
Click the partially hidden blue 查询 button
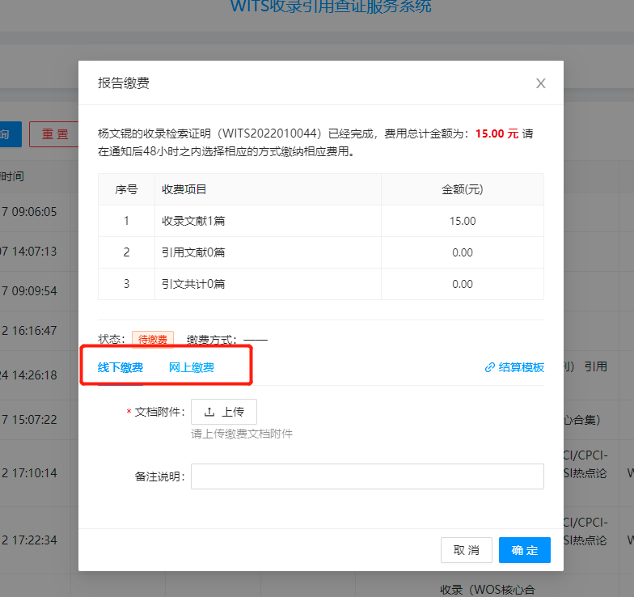(8, 134)
